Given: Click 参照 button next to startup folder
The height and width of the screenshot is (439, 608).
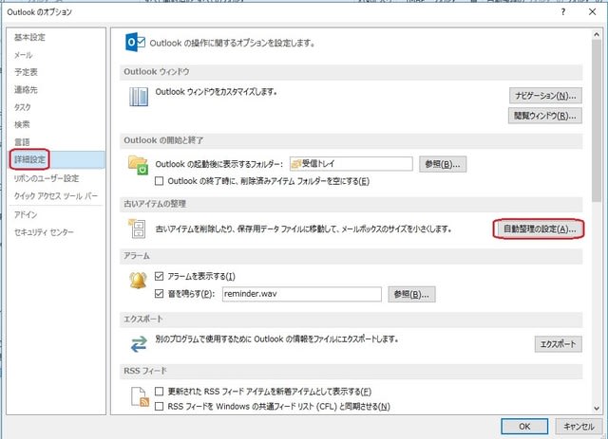Looking at the screenshot, I should pos(443,164).
